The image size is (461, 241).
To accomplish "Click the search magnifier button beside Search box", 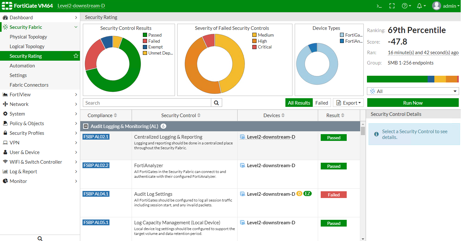I will point(216,103).
